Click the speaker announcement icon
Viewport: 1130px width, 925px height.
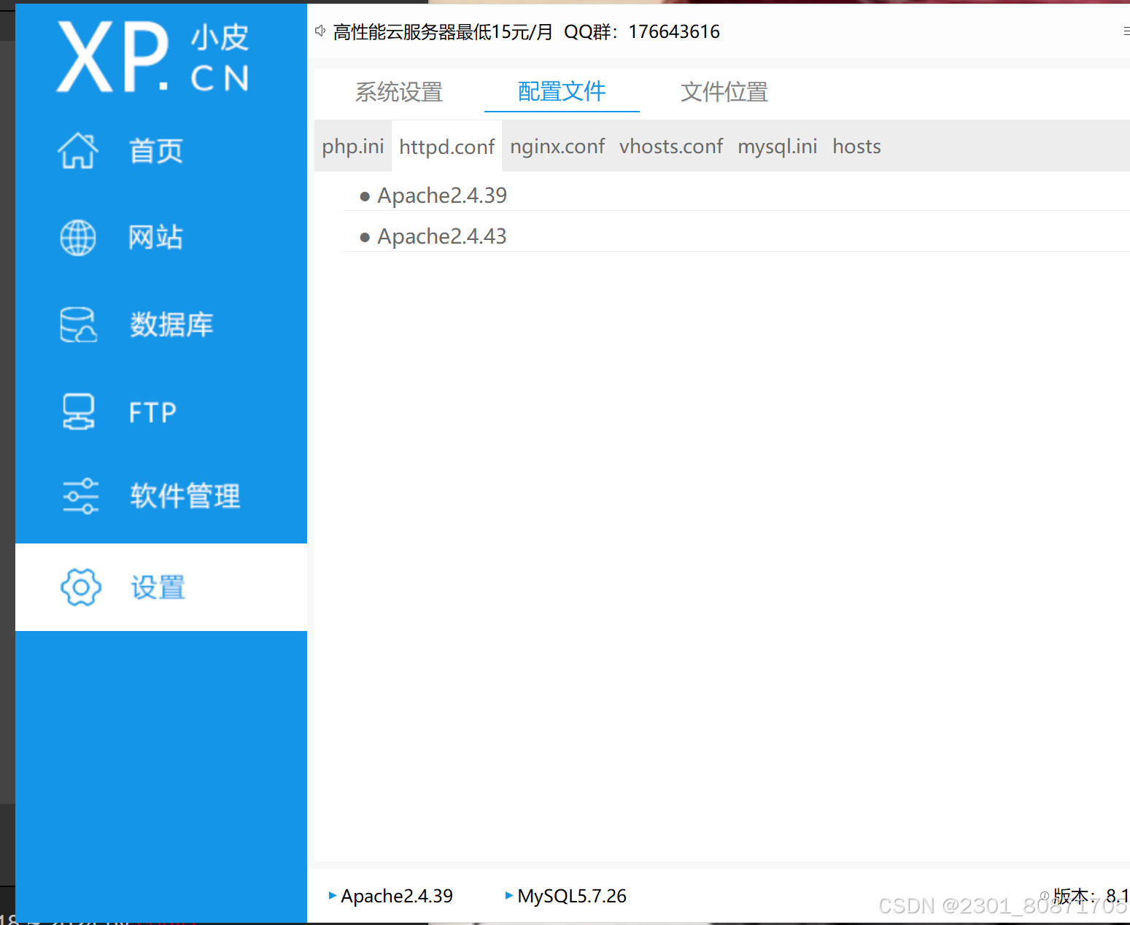click(320, 31)
